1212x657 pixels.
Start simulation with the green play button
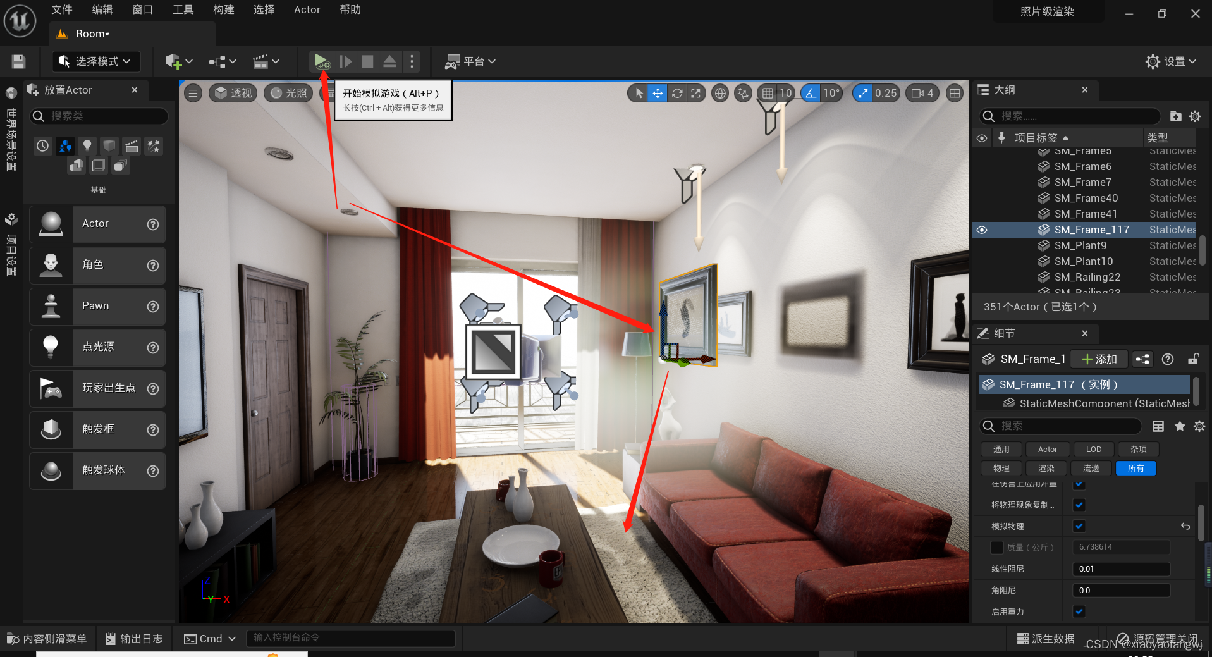pyautogui.click(x=322, y=61)
